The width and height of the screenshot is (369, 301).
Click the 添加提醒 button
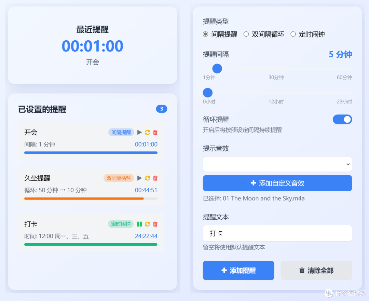pyautogui.click(x=238, y=270)
